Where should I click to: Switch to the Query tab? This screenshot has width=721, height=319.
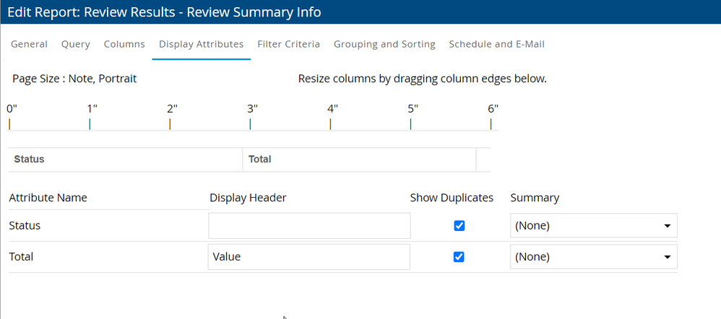(76, 44)
